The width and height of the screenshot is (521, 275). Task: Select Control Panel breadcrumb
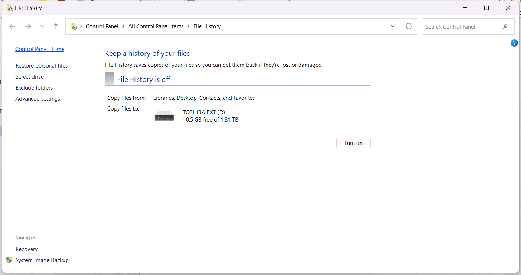click(102, 26)
